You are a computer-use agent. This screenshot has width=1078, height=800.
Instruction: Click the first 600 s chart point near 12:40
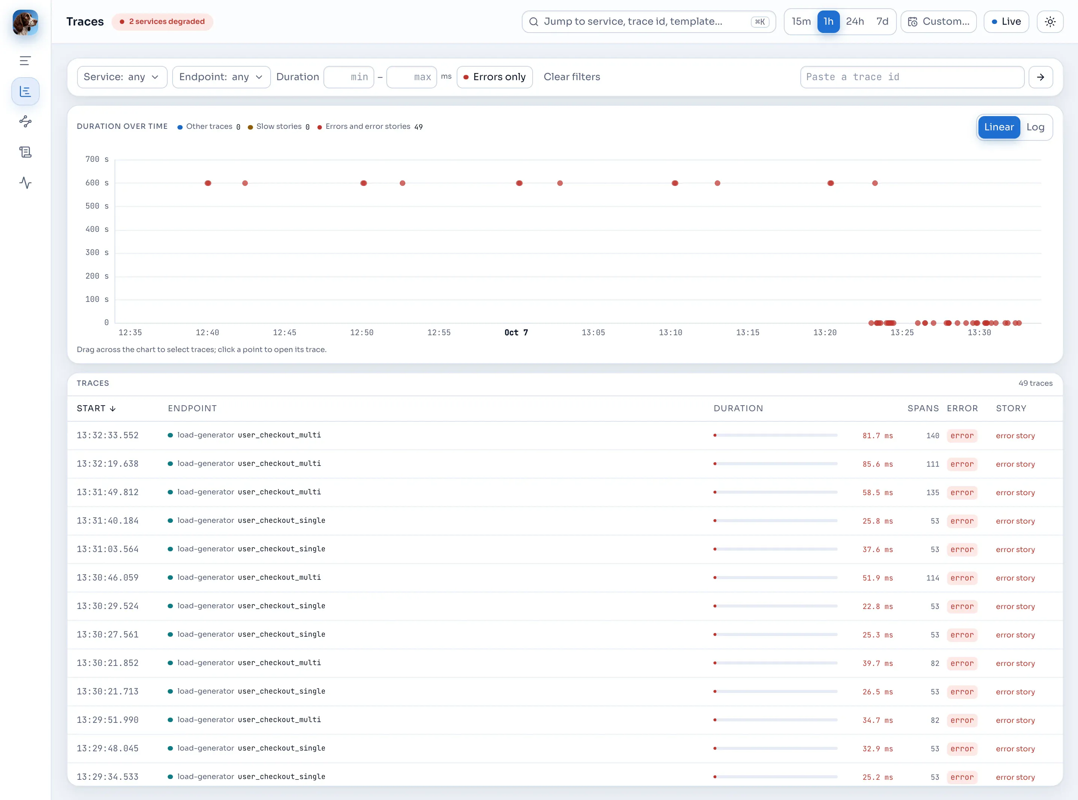pos(208,183)
